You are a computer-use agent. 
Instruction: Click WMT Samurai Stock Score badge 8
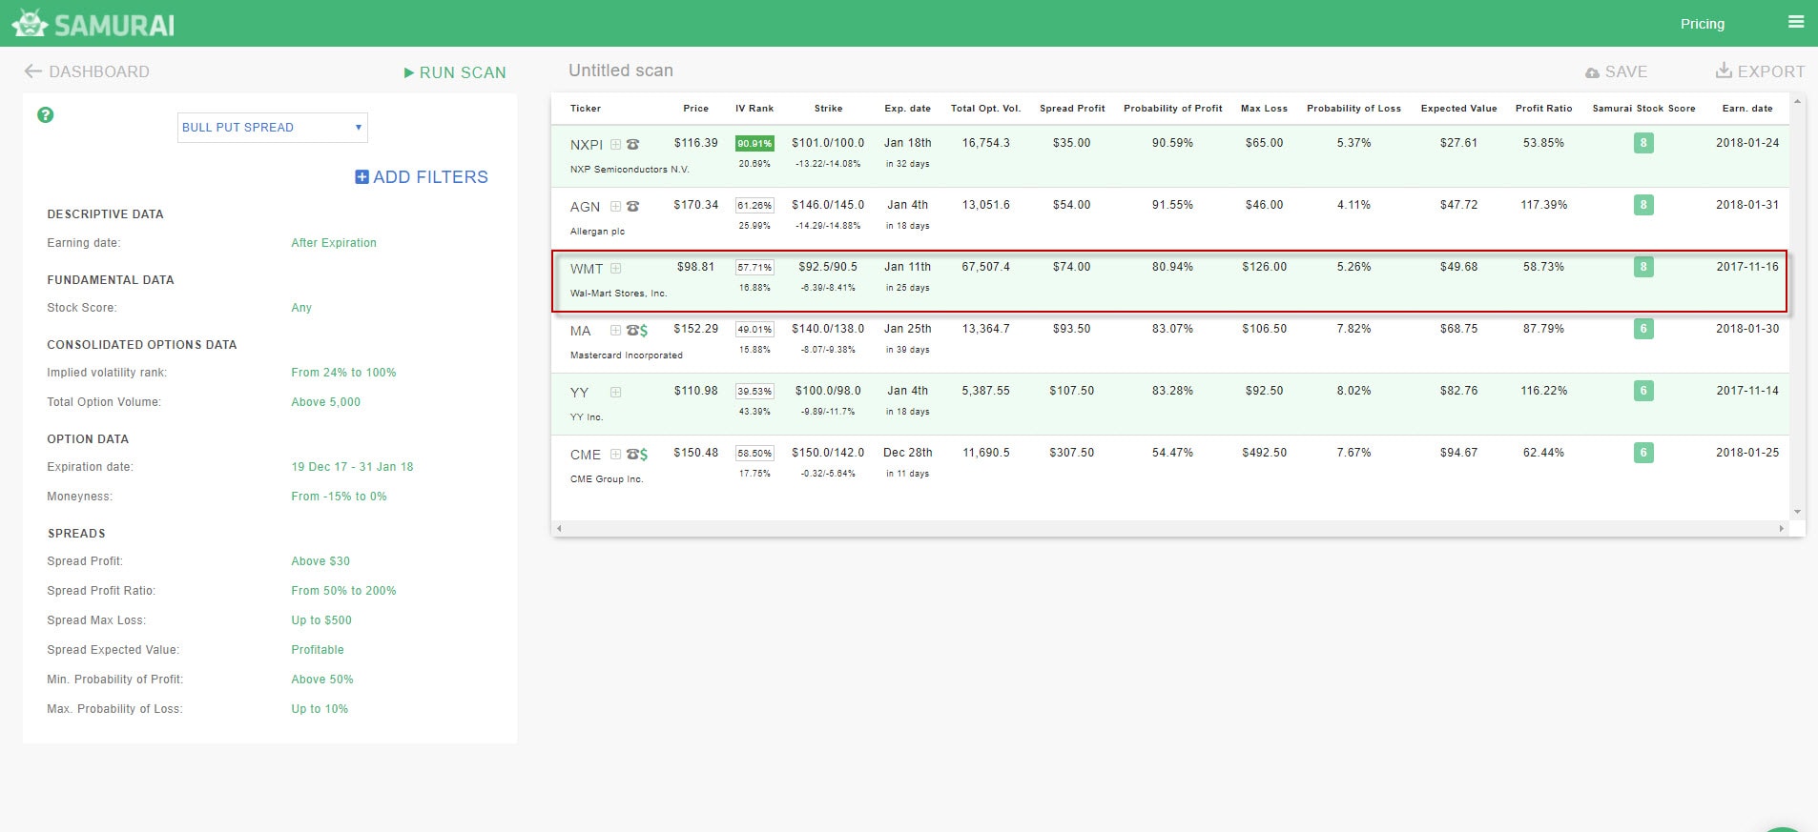click(x=1642, y=267)
